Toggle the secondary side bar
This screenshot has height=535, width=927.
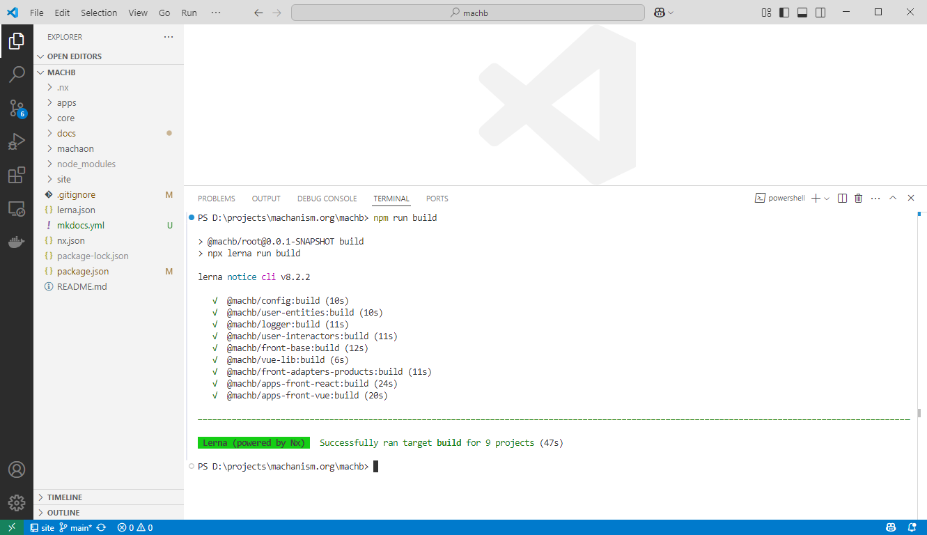(x=820, y=13)
